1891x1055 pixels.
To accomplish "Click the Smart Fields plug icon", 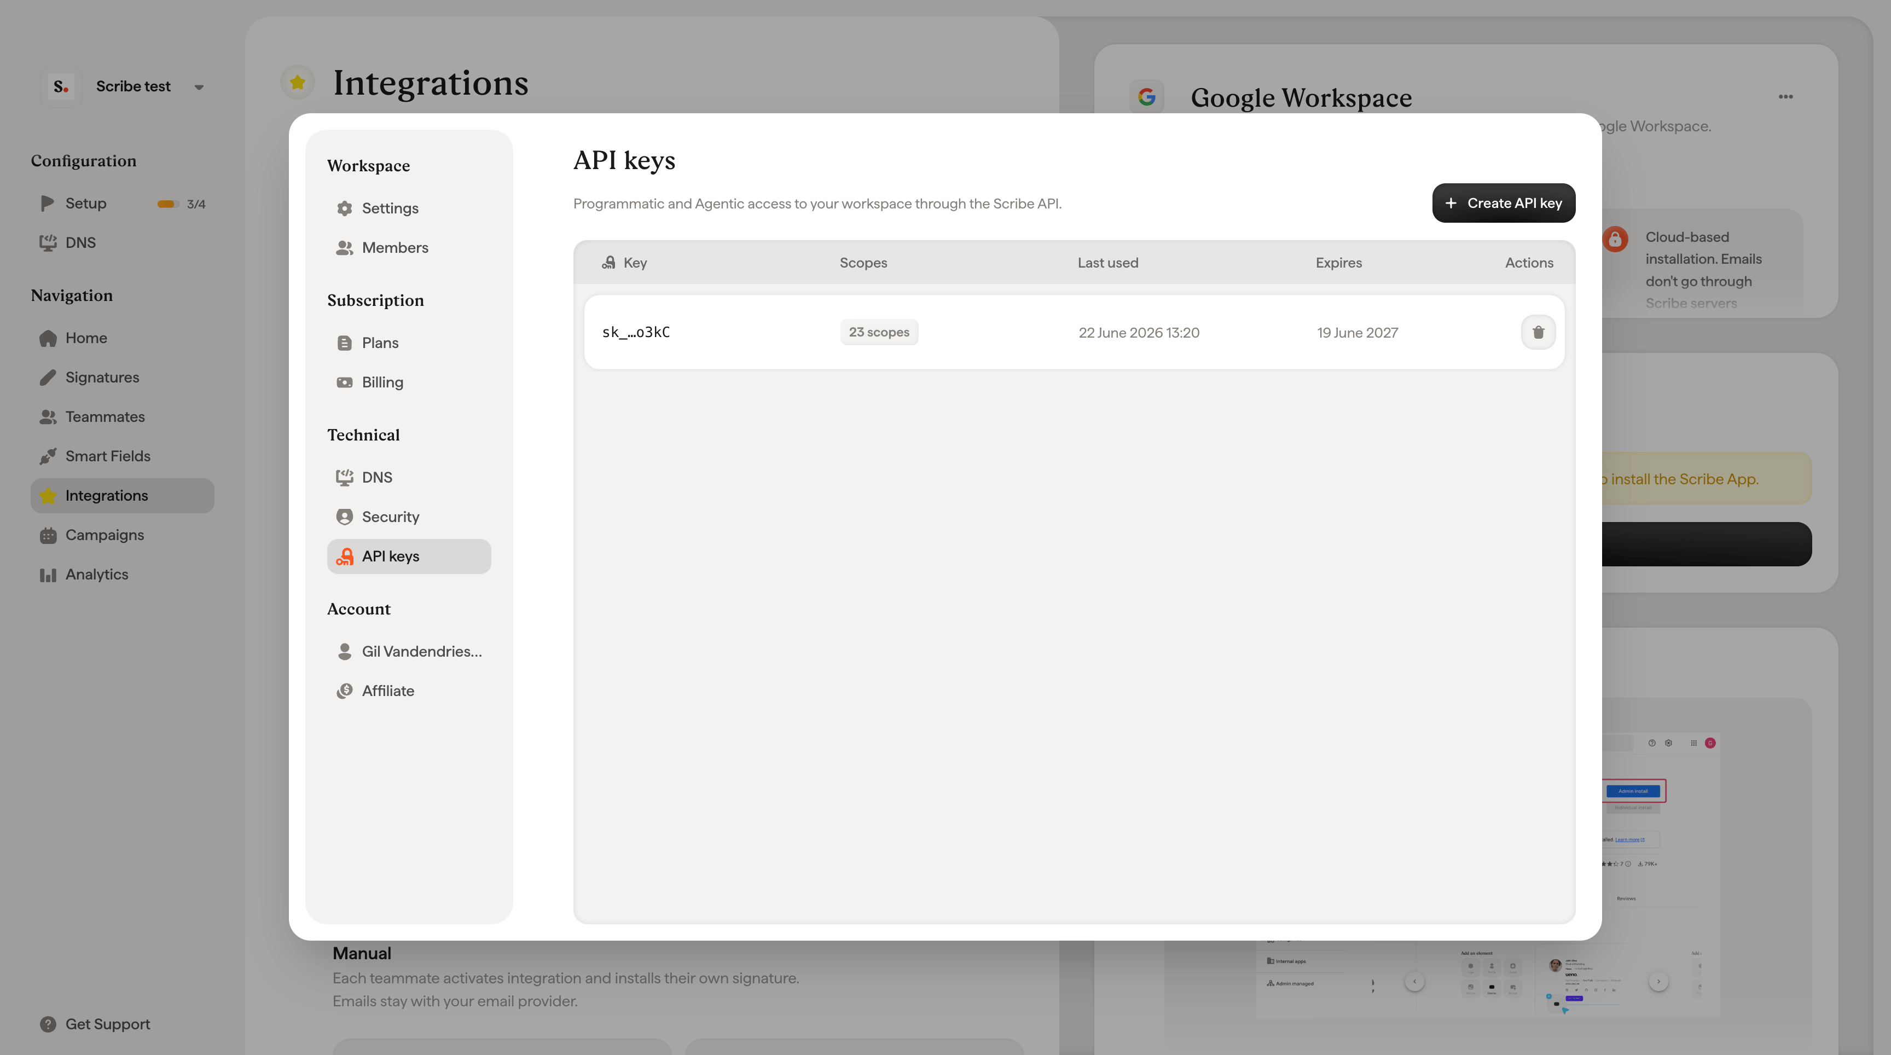I will coord(48,457).
